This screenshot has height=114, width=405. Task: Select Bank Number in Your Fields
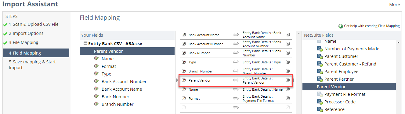115,97
